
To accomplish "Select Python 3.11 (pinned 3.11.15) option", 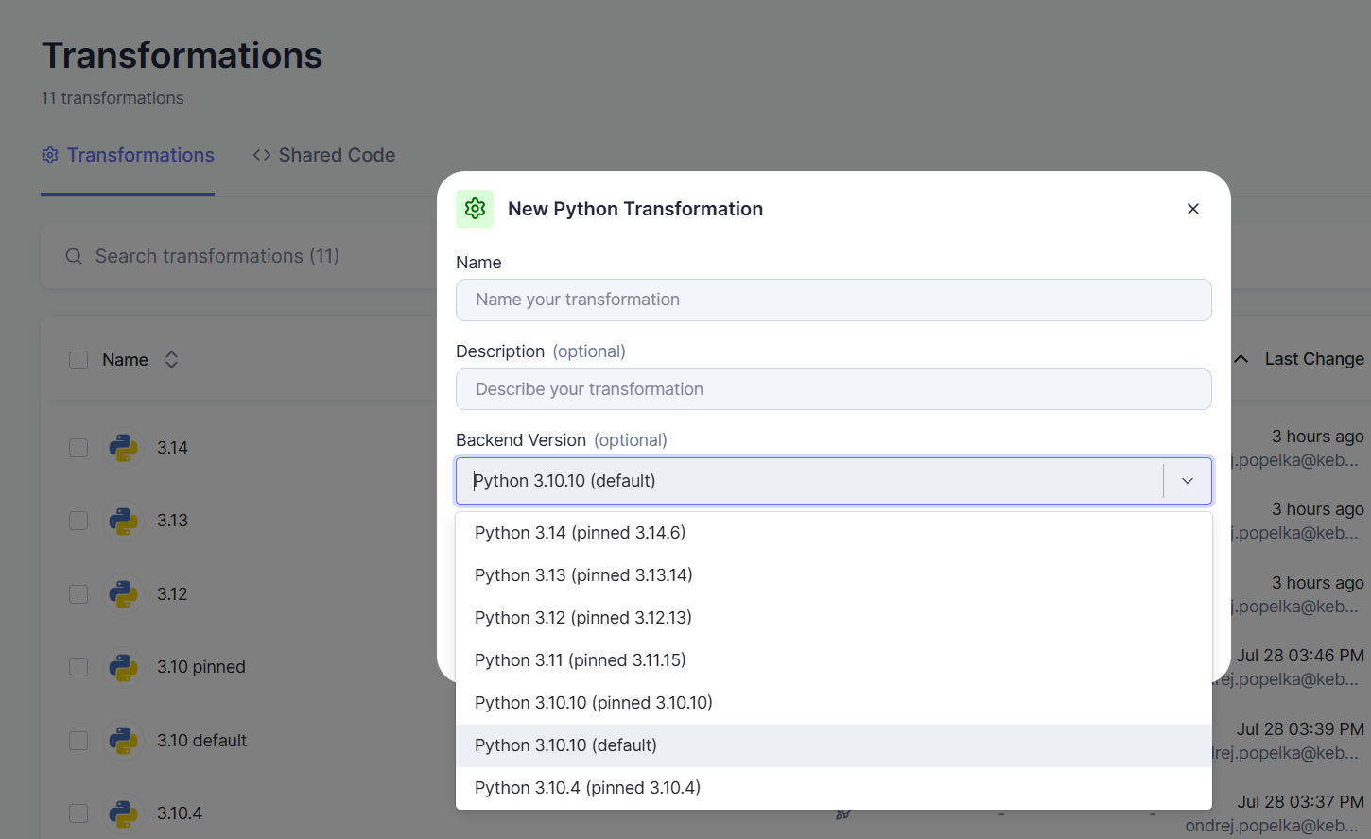I will 834,660.
